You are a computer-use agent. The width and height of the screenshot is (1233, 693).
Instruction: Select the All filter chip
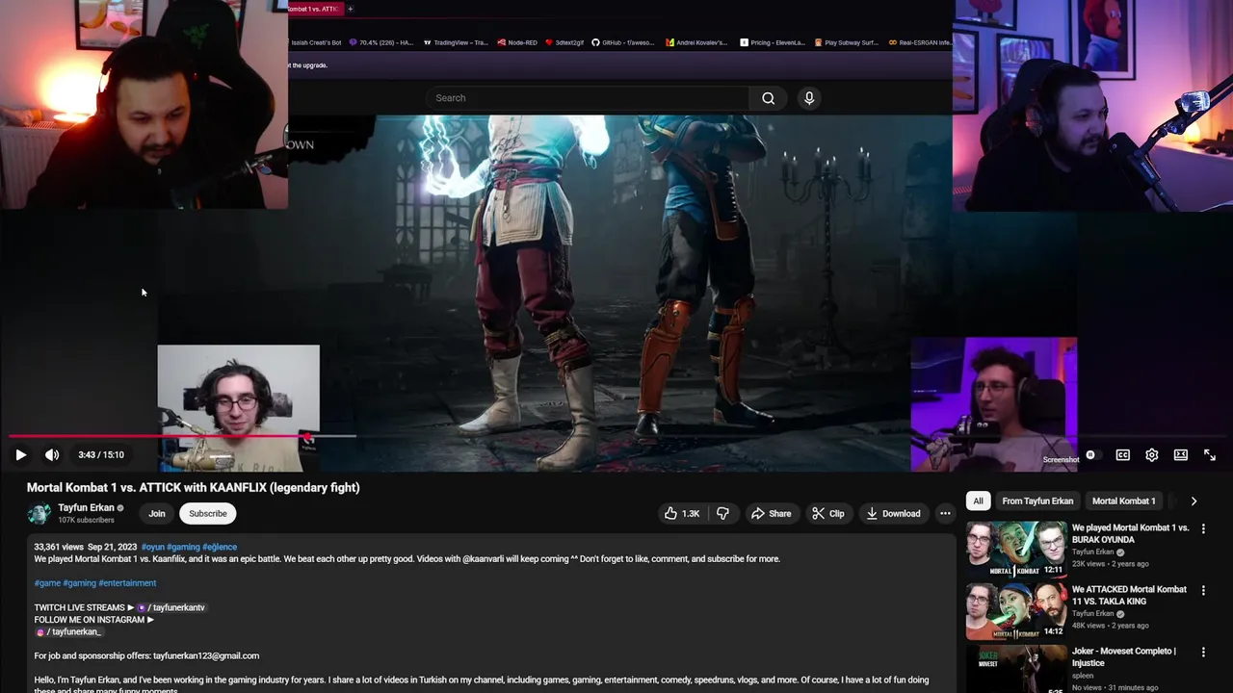[978, 501]
